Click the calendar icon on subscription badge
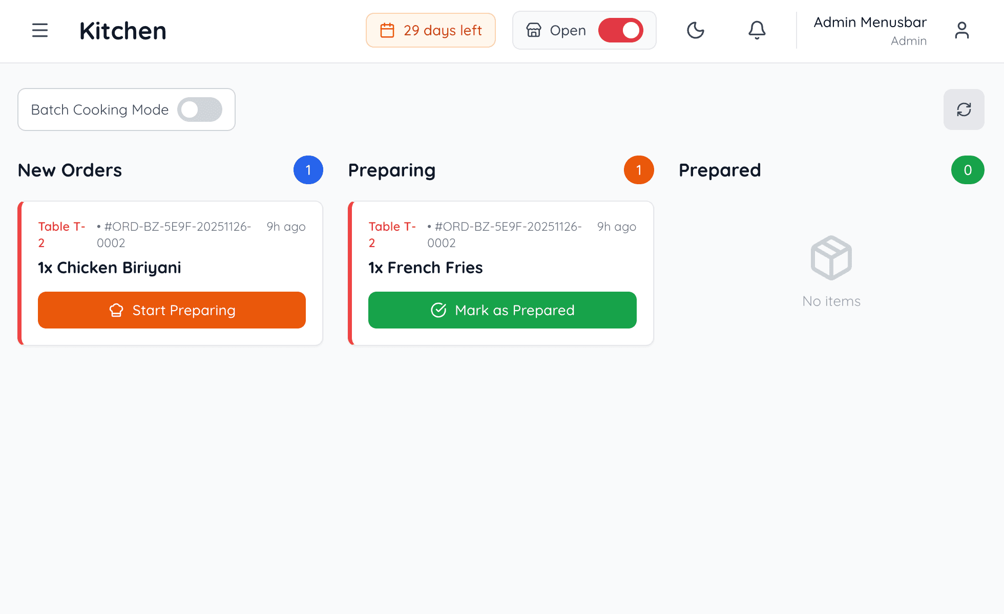The height and width of the screenshot is (614, 1004). pos(387,30)
